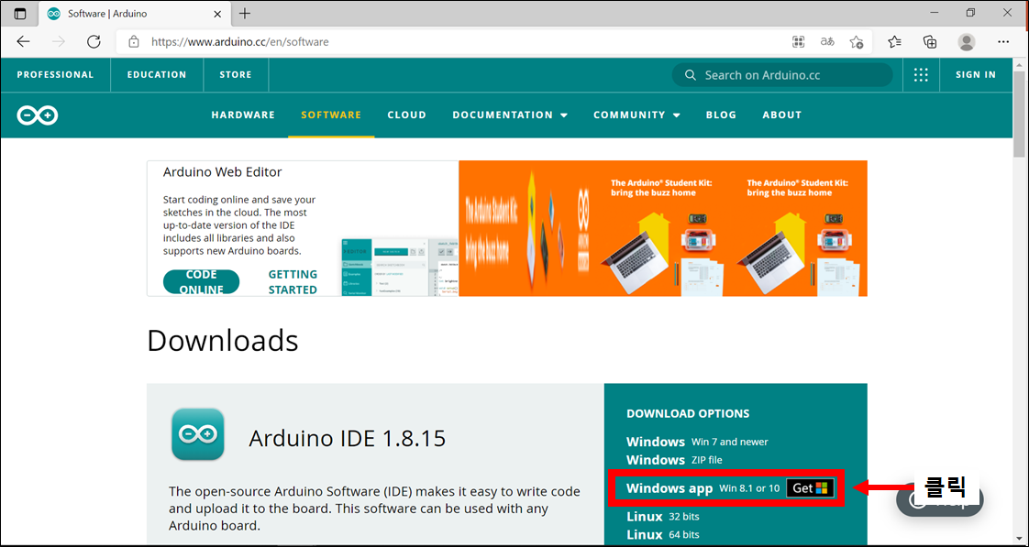This screenshot has height=547, width=1029.
Task: Click the Arduino tab favicon
Action: (x=54, y=13)
